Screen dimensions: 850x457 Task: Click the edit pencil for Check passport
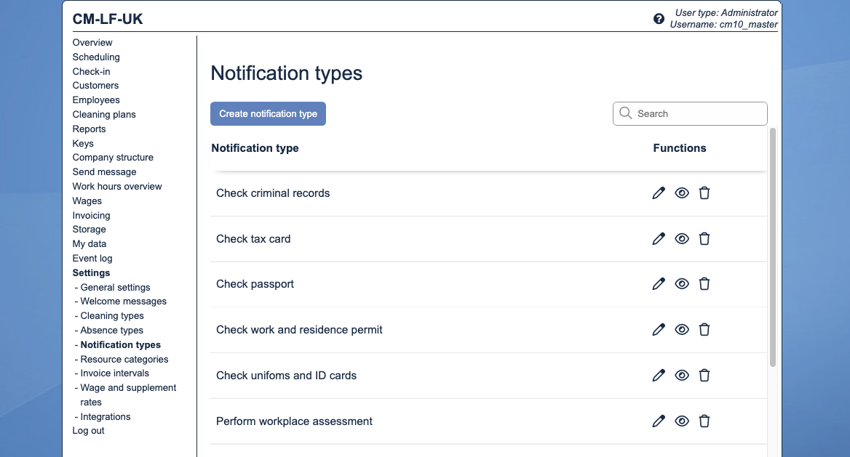coord(659,283)
